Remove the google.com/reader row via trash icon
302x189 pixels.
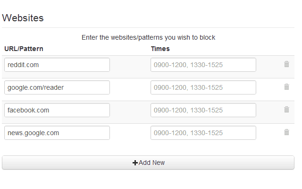286,87
